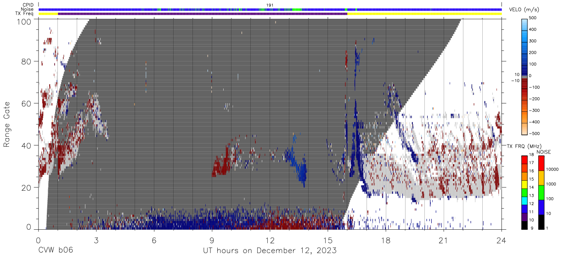The height and width of the screenshot is (260, 564).
Task: Click the 10000 tick on the NOISE legend
Action: [x=553, y=170]
